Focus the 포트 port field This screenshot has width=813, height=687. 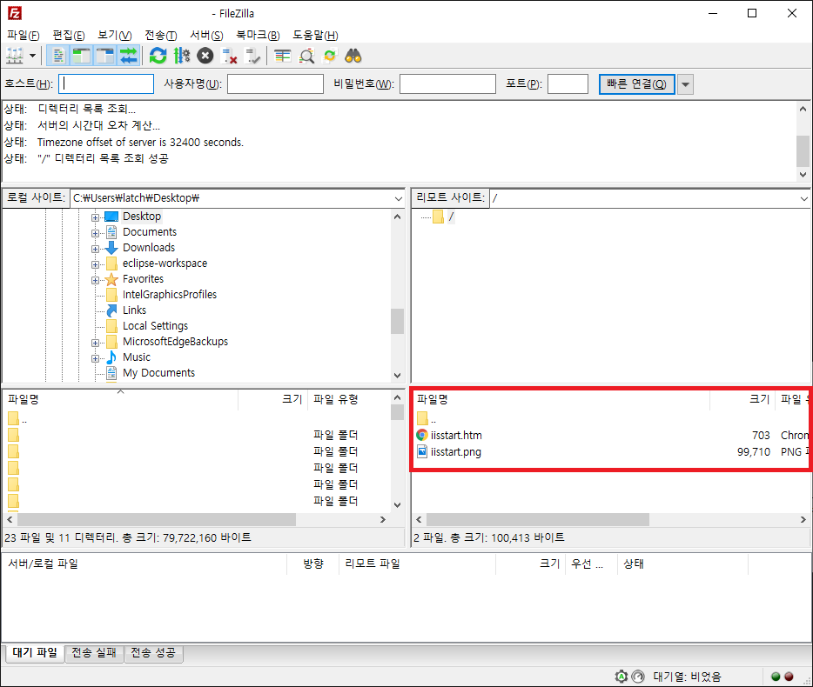pos(568,84)
